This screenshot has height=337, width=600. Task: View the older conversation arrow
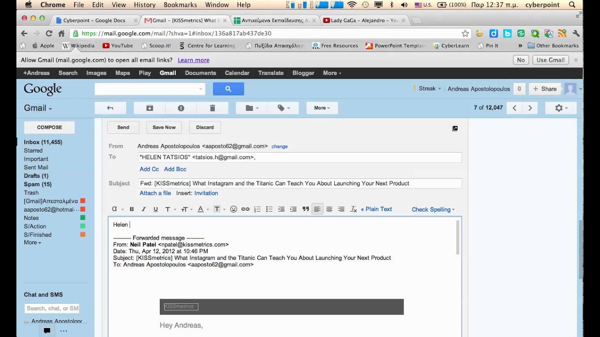pos(530,108)
